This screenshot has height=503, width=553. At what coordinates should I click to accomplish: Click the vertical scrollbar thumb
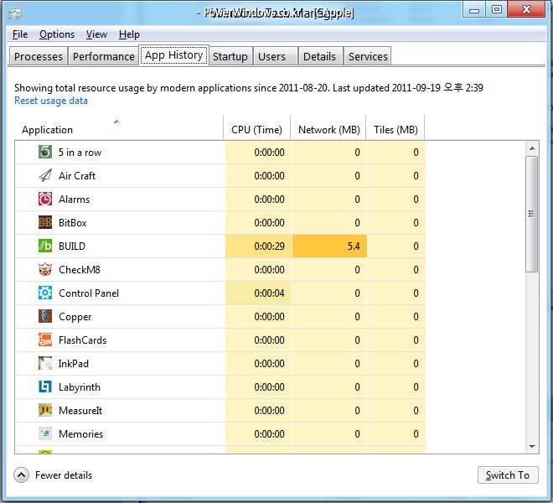pos(531,214)
